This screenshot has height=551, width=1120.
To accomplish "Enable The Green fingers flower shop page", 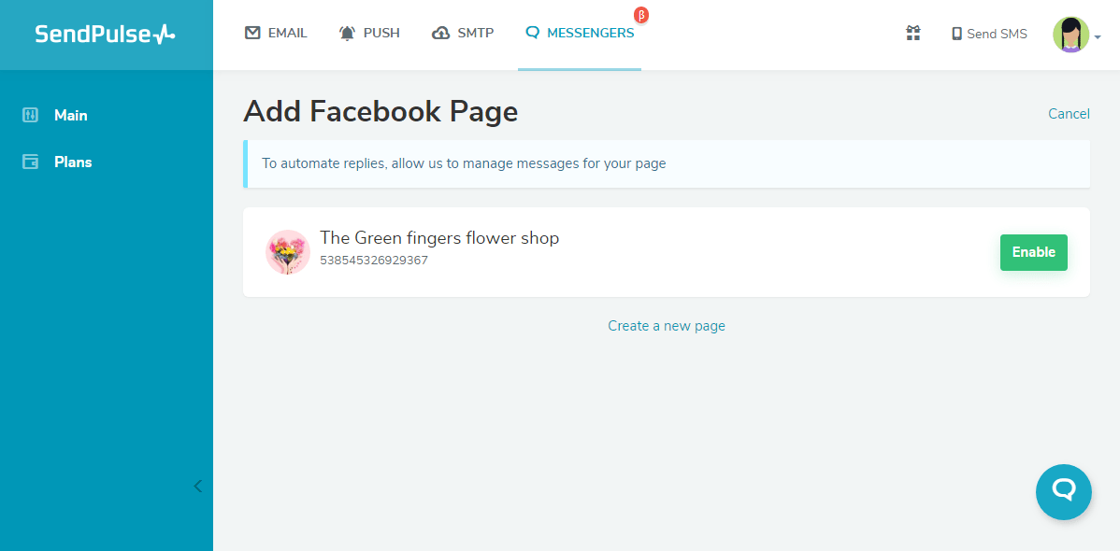I will point(1033,251).
